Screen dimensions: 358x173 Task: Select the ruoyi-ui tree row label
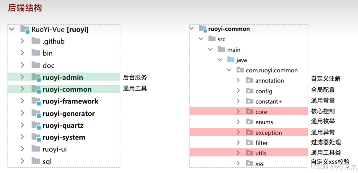(55, 149)
